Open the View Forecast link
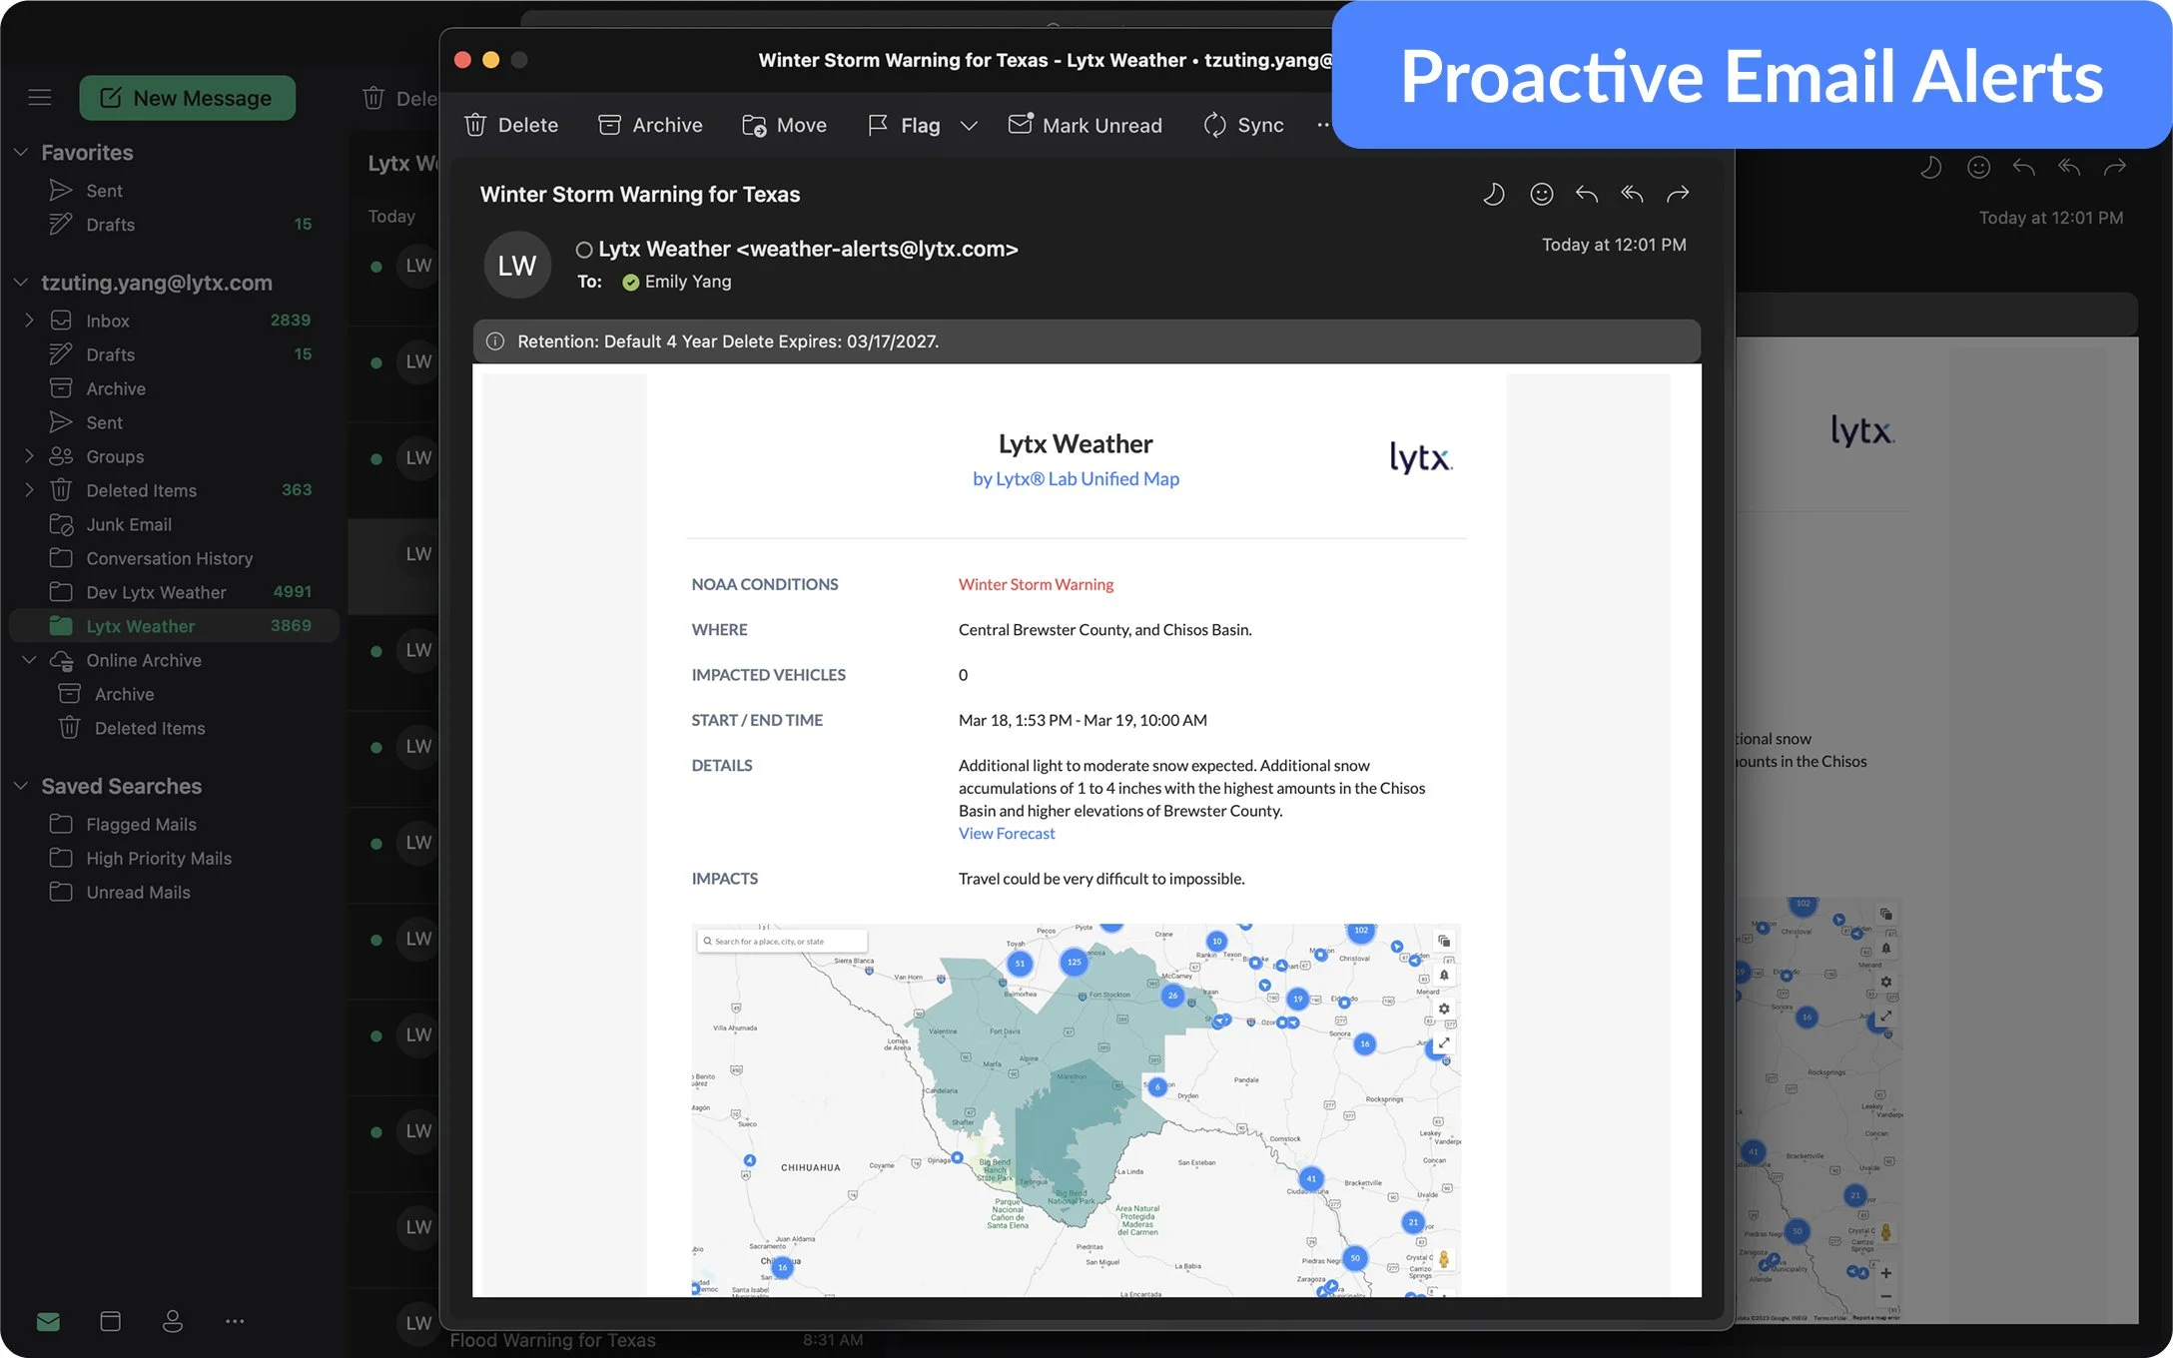 [1006, 834]
